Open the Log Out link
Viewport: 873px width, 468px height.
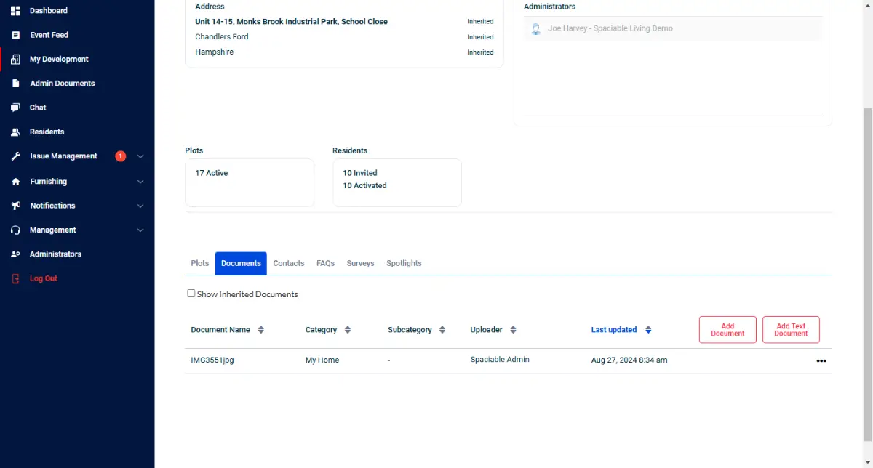pyautogui.click(x=44, y=278)
